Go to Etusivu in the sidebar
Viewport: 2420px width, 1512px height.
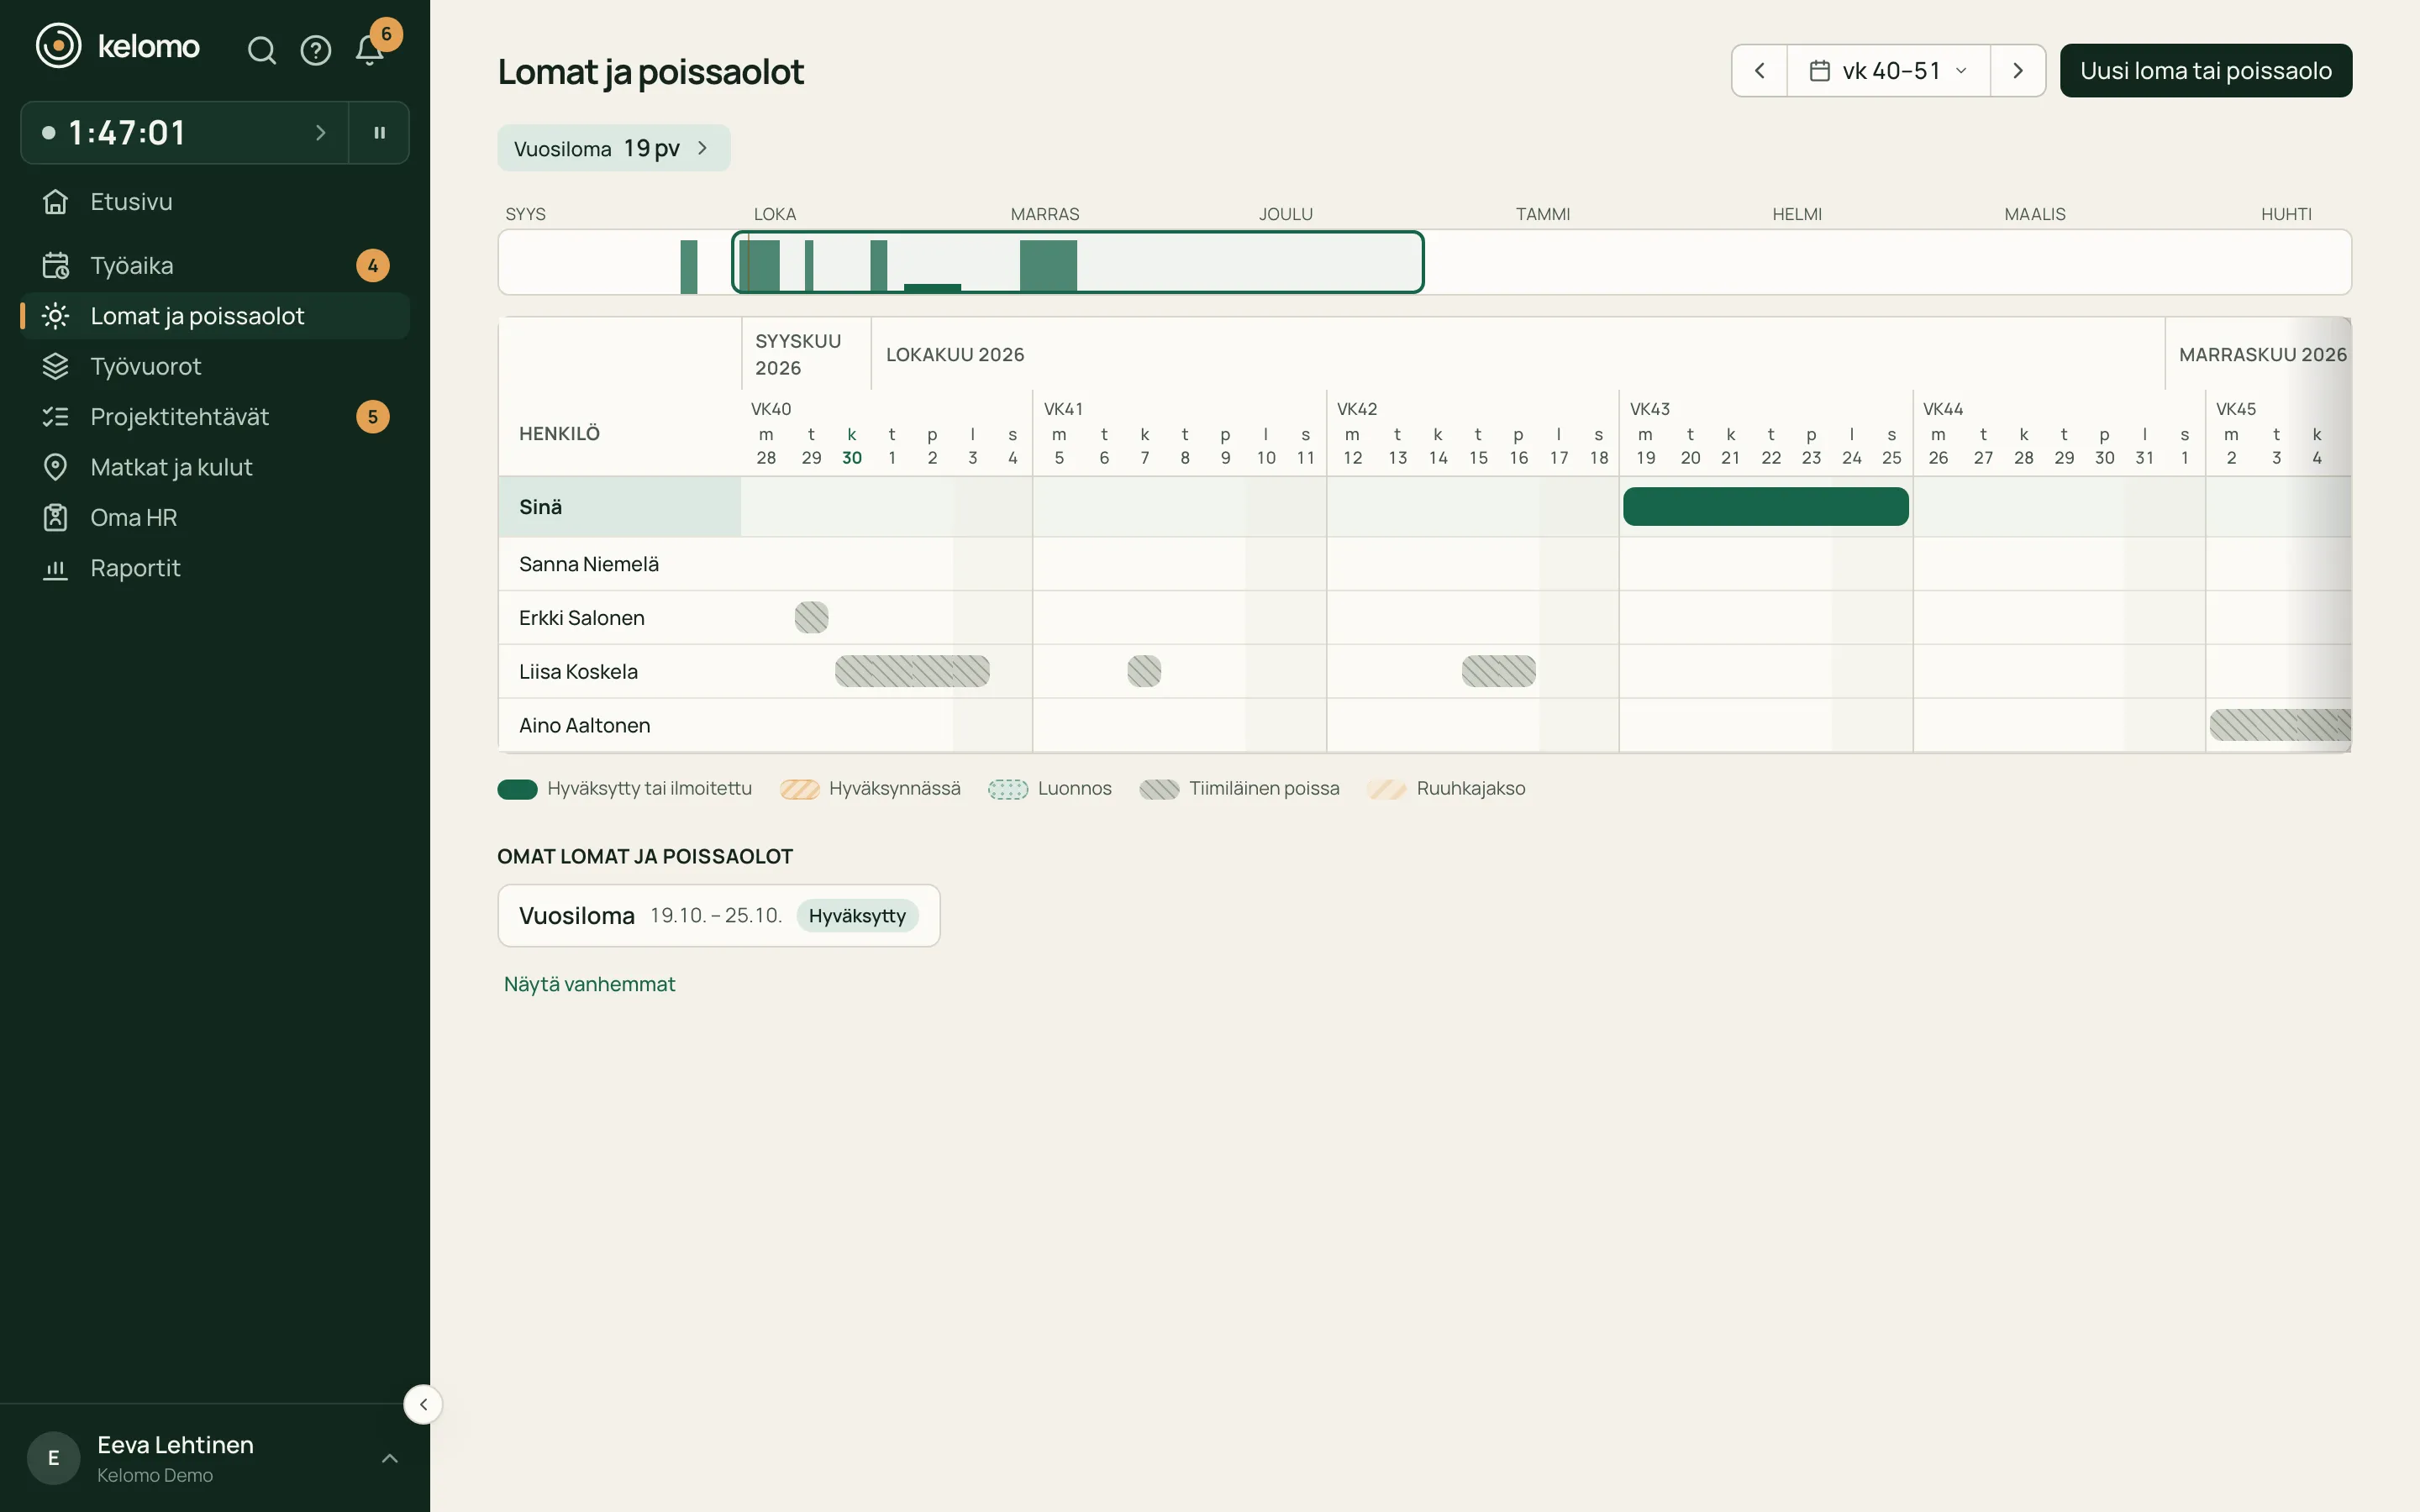click(215, 202)
